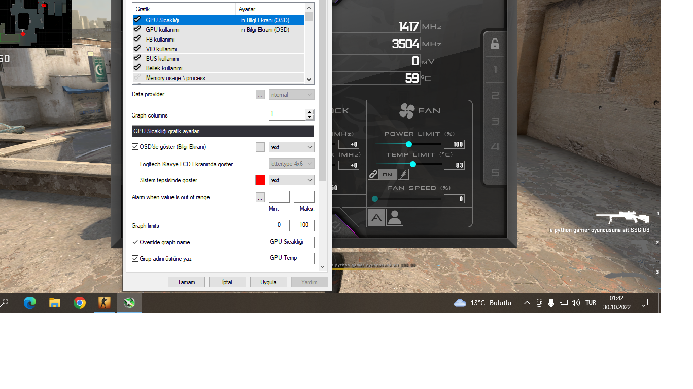Open the 'text' dropdown beside OSD'de göster
The width and height of the screenshot is (693, 389).
[x=291, y=147]
